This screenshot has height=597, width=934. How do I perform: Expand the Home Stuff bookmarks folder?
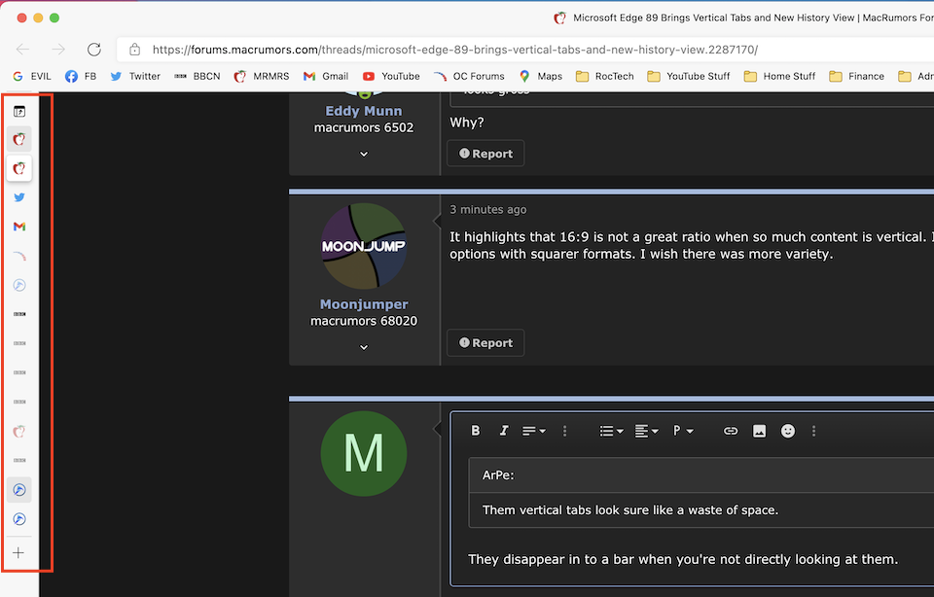779,76
